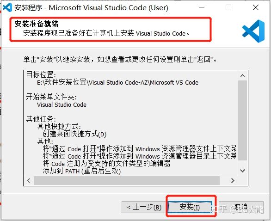
Task: Click the 开始菜单文件夹 label
Action: coord(51,97)
